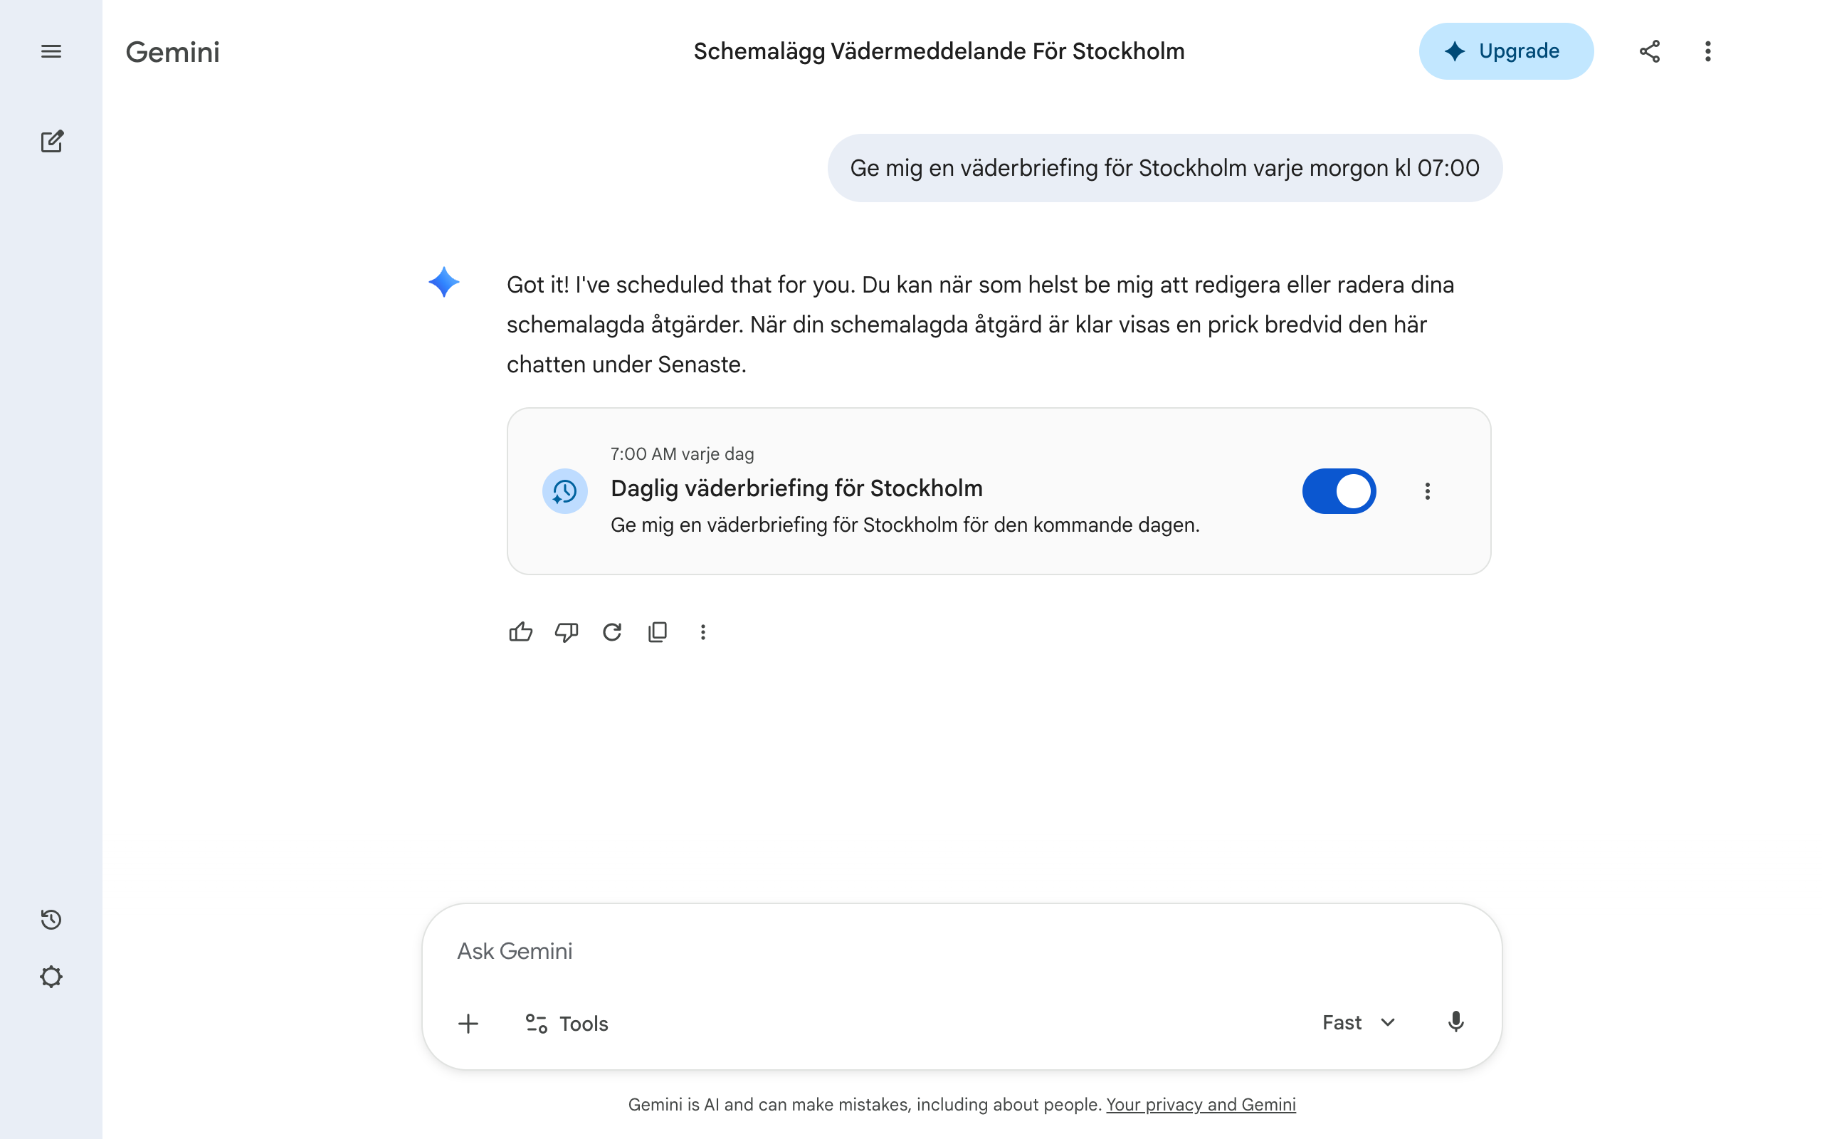Screen dimensions: 1822x1139
Task: Open Settings from the gear icon
Action: (x=51, y=976)
